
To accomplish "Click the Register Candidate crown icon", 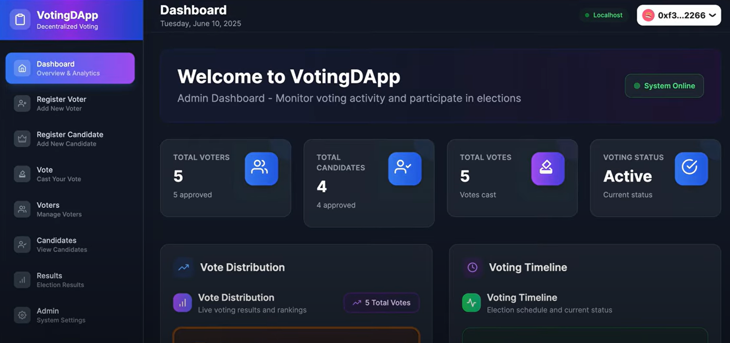I will pyautogui.click(x=22, y=138).
